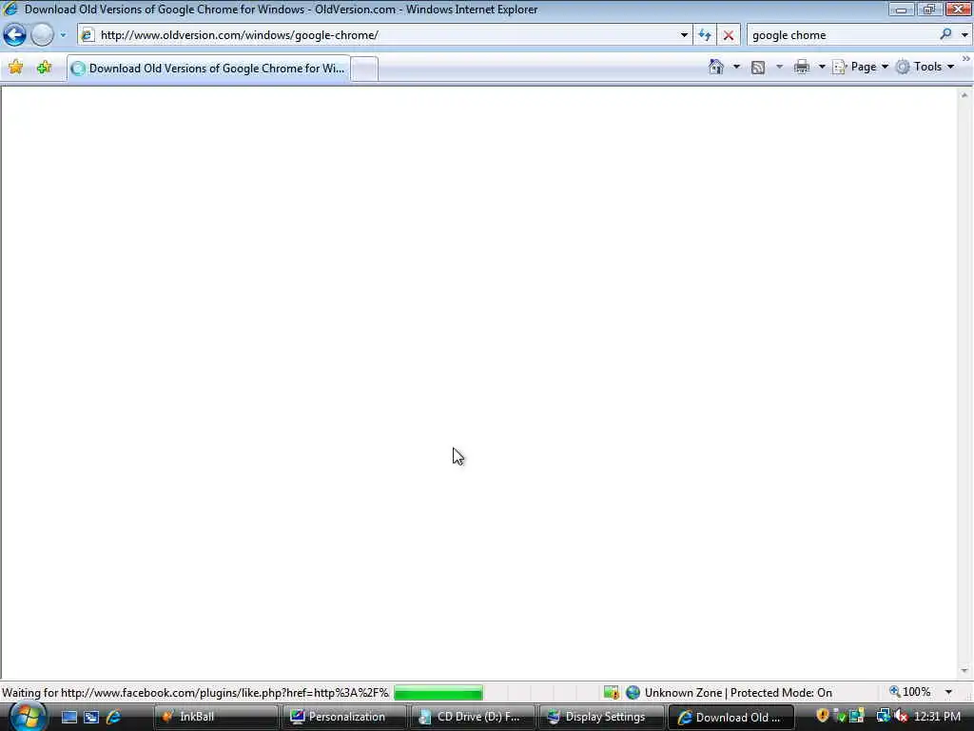Click the status bar security shield icon
974x731 pixels.
[x=612, y=693]
